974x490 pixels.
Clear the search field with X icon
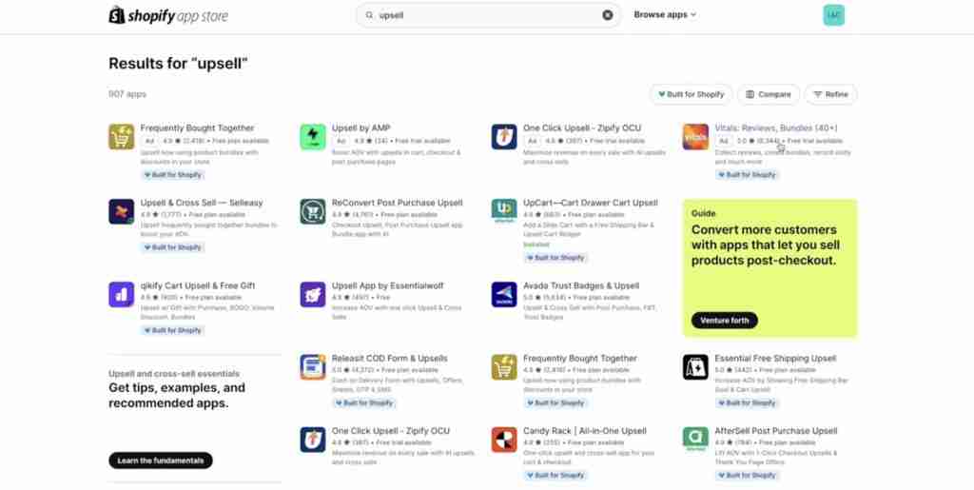pyautogui.click(x=608, y=15)
